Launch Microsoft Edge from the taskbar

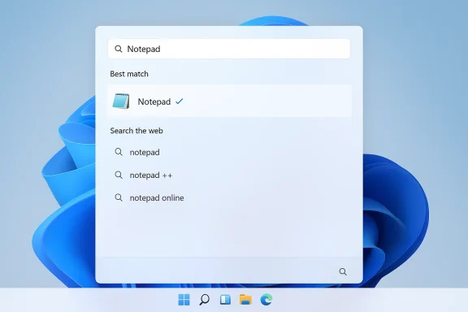[266, 300]
